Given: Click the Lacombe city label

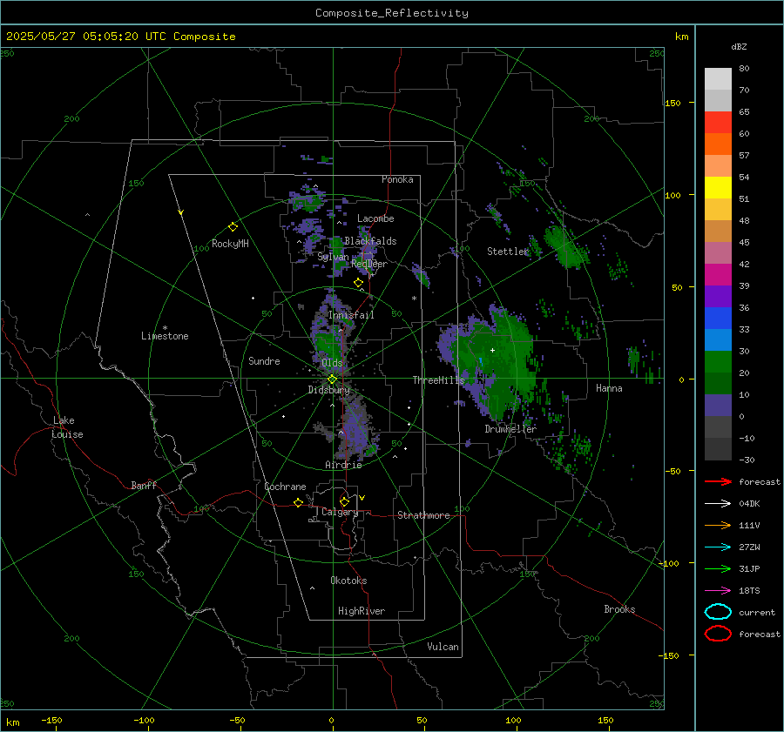Looking at the screenshot, I should (x=375, y=218).
